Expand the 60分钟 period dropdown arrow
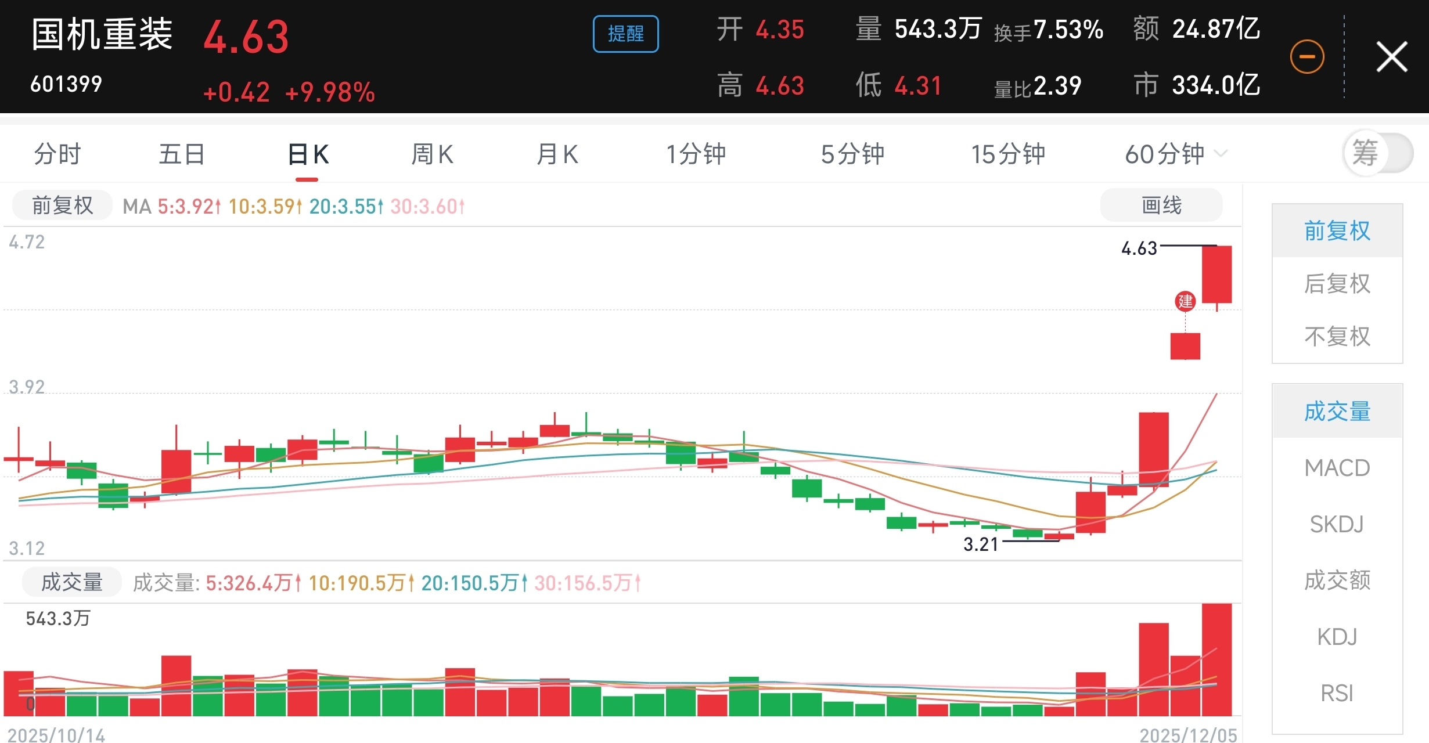The image size is (1429, 743). 1221,154
